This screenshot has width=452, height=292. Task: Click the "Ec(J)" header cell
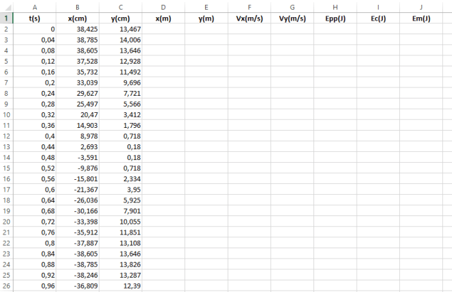tap(378, 18)
